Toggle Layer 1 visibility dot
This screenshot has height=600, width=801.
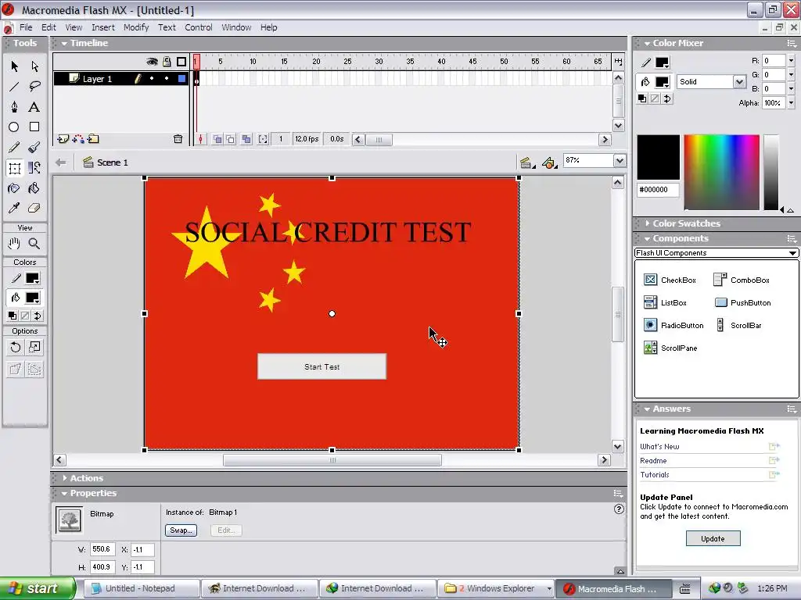coord(152,79)
